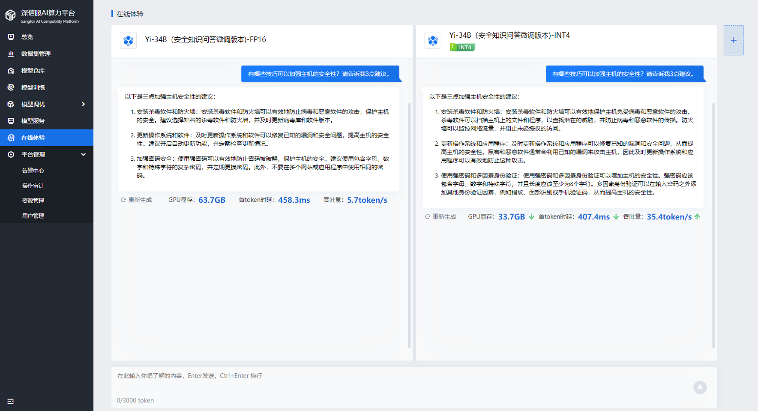
Task: Collapse the sidebar with bottom hamburger icon
Action: 11,401
